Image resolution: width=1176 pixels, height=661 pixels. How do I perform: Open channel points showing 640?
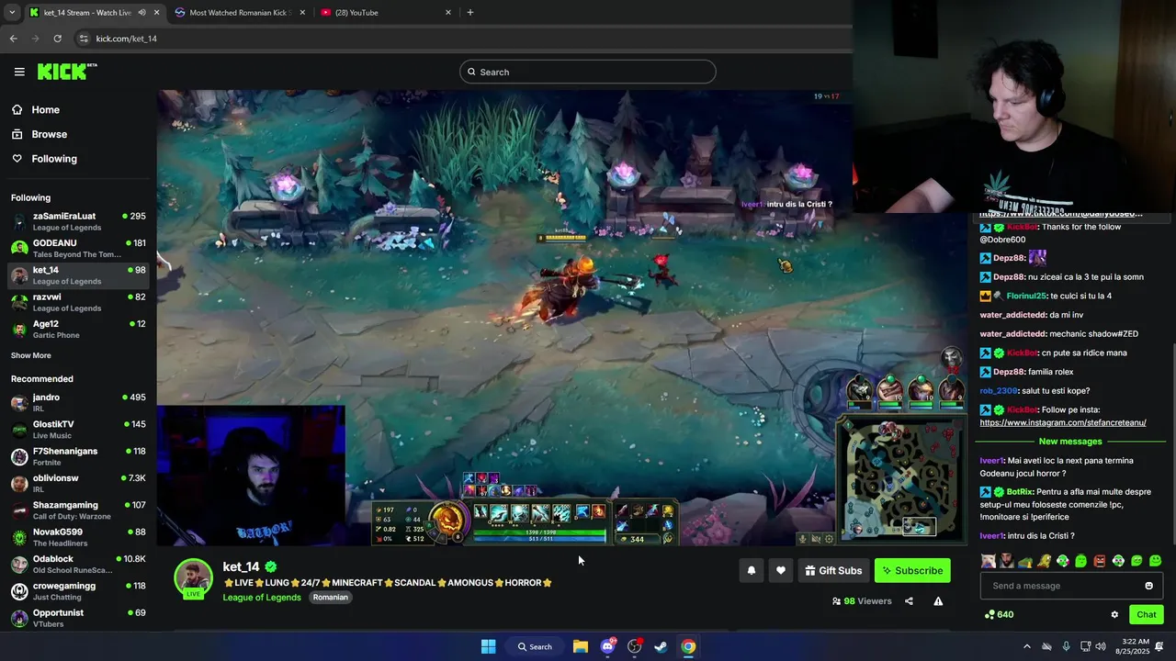point(999,614)
